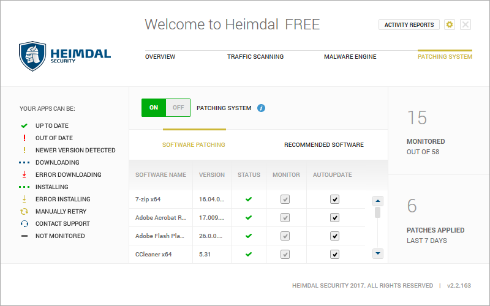The height and width of the screenshot is (306, 490).
Task: Click the green status checkmark for 7-zip x64
Action: pyautogui.click(x=249, y=200)
